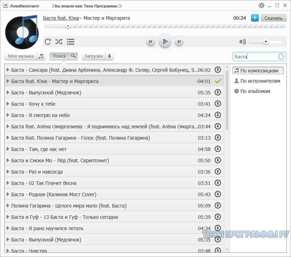Play arrow for Мастер и Маргарита row

point(8,81)
